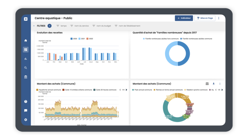The image size is (250, 140).
Task: Click the purple 11.26% donut segment
Action: pyautogui.click(x=189, y=111)
